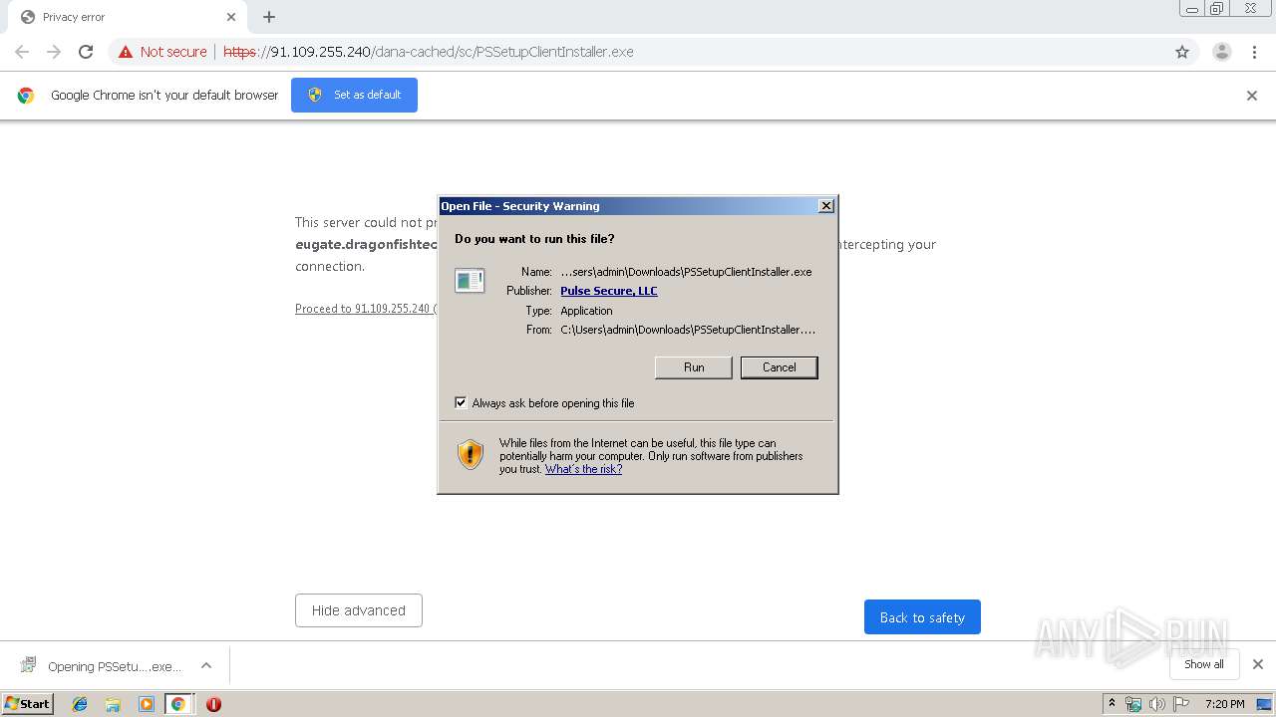Open the Chrome three-dot menu
The image size is (1276, 717).
click(1255, 52)
